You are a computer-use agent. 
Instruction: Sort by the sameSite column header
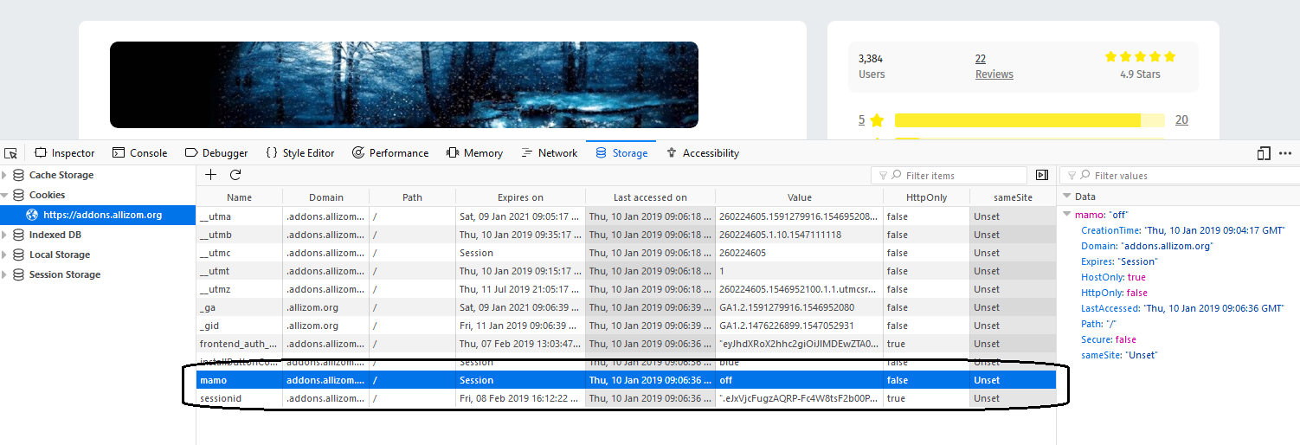[1013, 197]
